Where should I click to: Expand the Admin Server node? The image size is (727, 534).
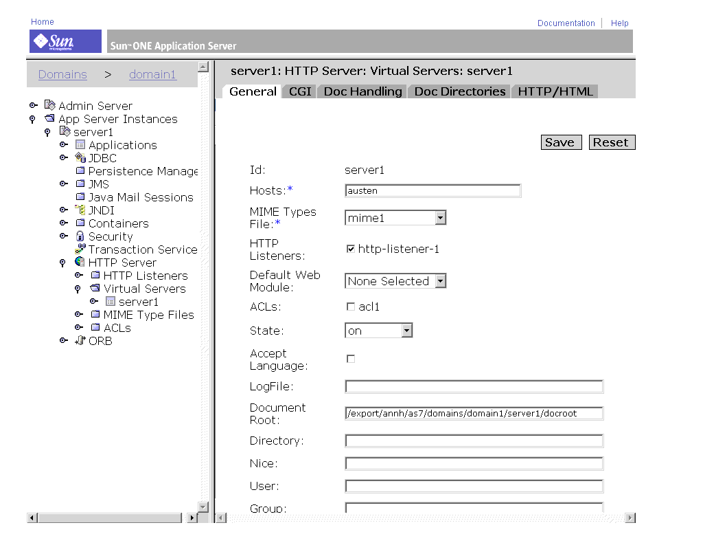coord(34,105)
